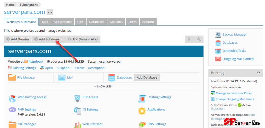Screen dimensions: 265x128
Task: Open the Web Hosting Access globe icon
Action: click(12, 98)
